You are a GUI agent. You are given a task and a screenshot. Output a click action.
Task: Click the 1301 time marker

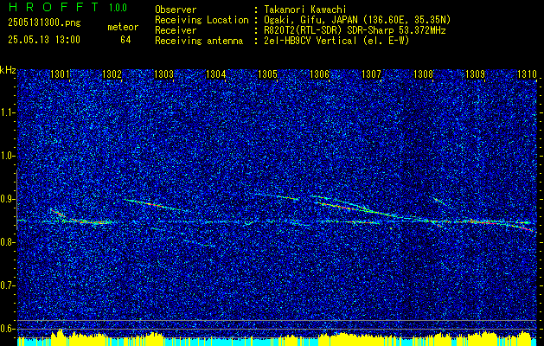pyautogui.click(x=60, y=74)
